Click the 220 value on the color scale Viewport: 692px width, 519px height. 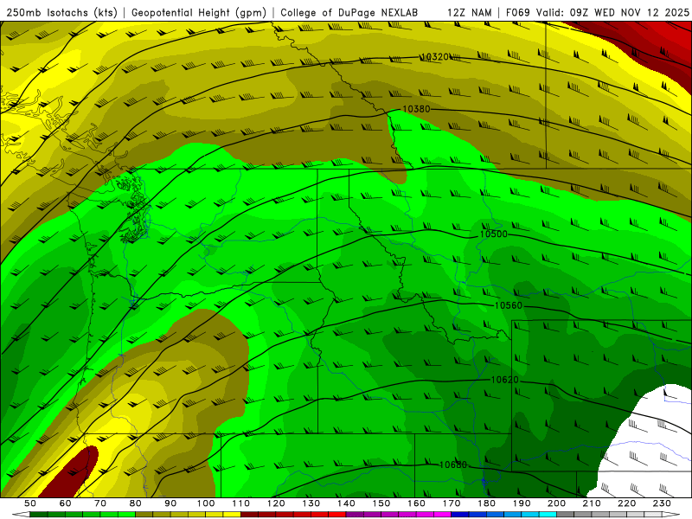tap(626, 503)
